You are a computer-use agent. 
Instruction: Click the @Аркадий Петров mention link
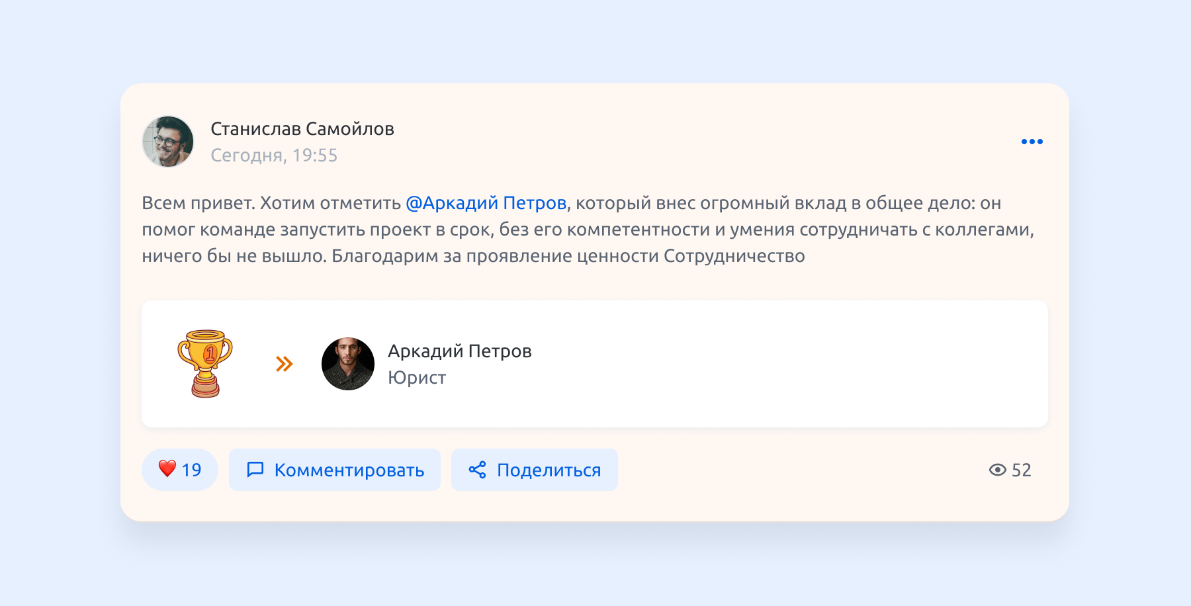pos(486,203)
